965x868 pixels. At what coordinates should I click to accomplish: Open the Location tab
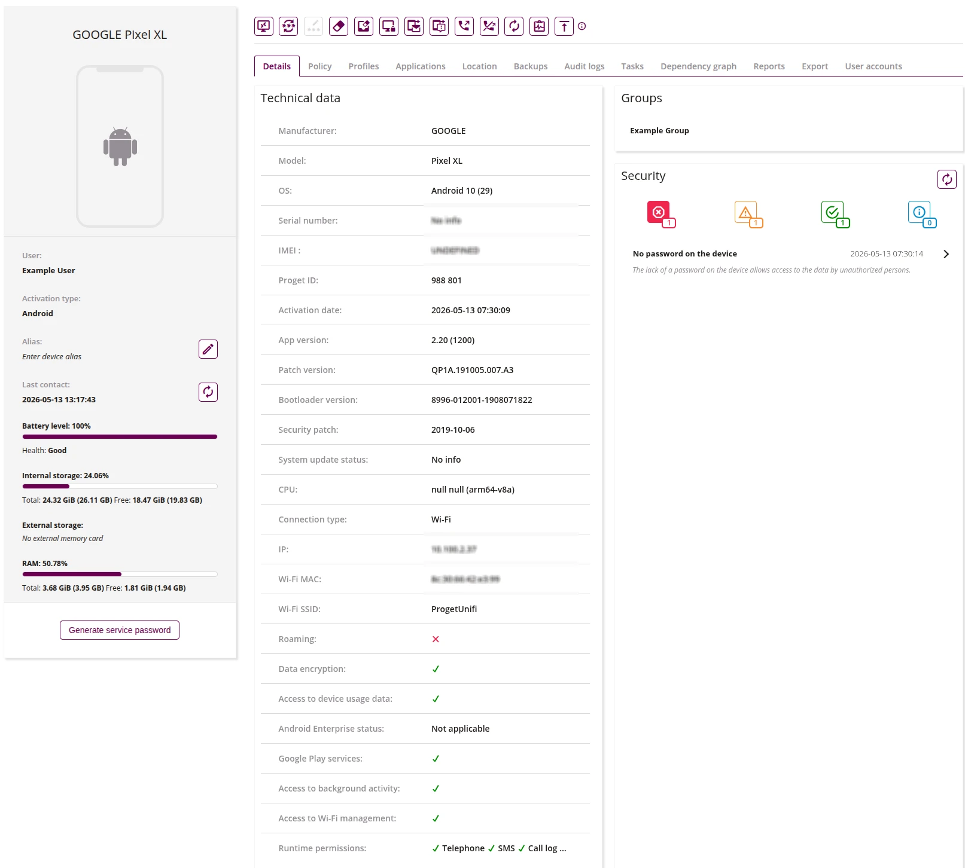pyautogui.click(x=480, y=66)
